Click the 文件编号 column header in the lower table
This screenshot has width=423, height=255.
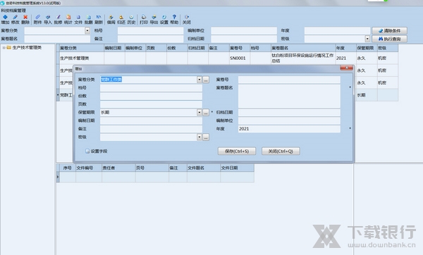[89, 168]
